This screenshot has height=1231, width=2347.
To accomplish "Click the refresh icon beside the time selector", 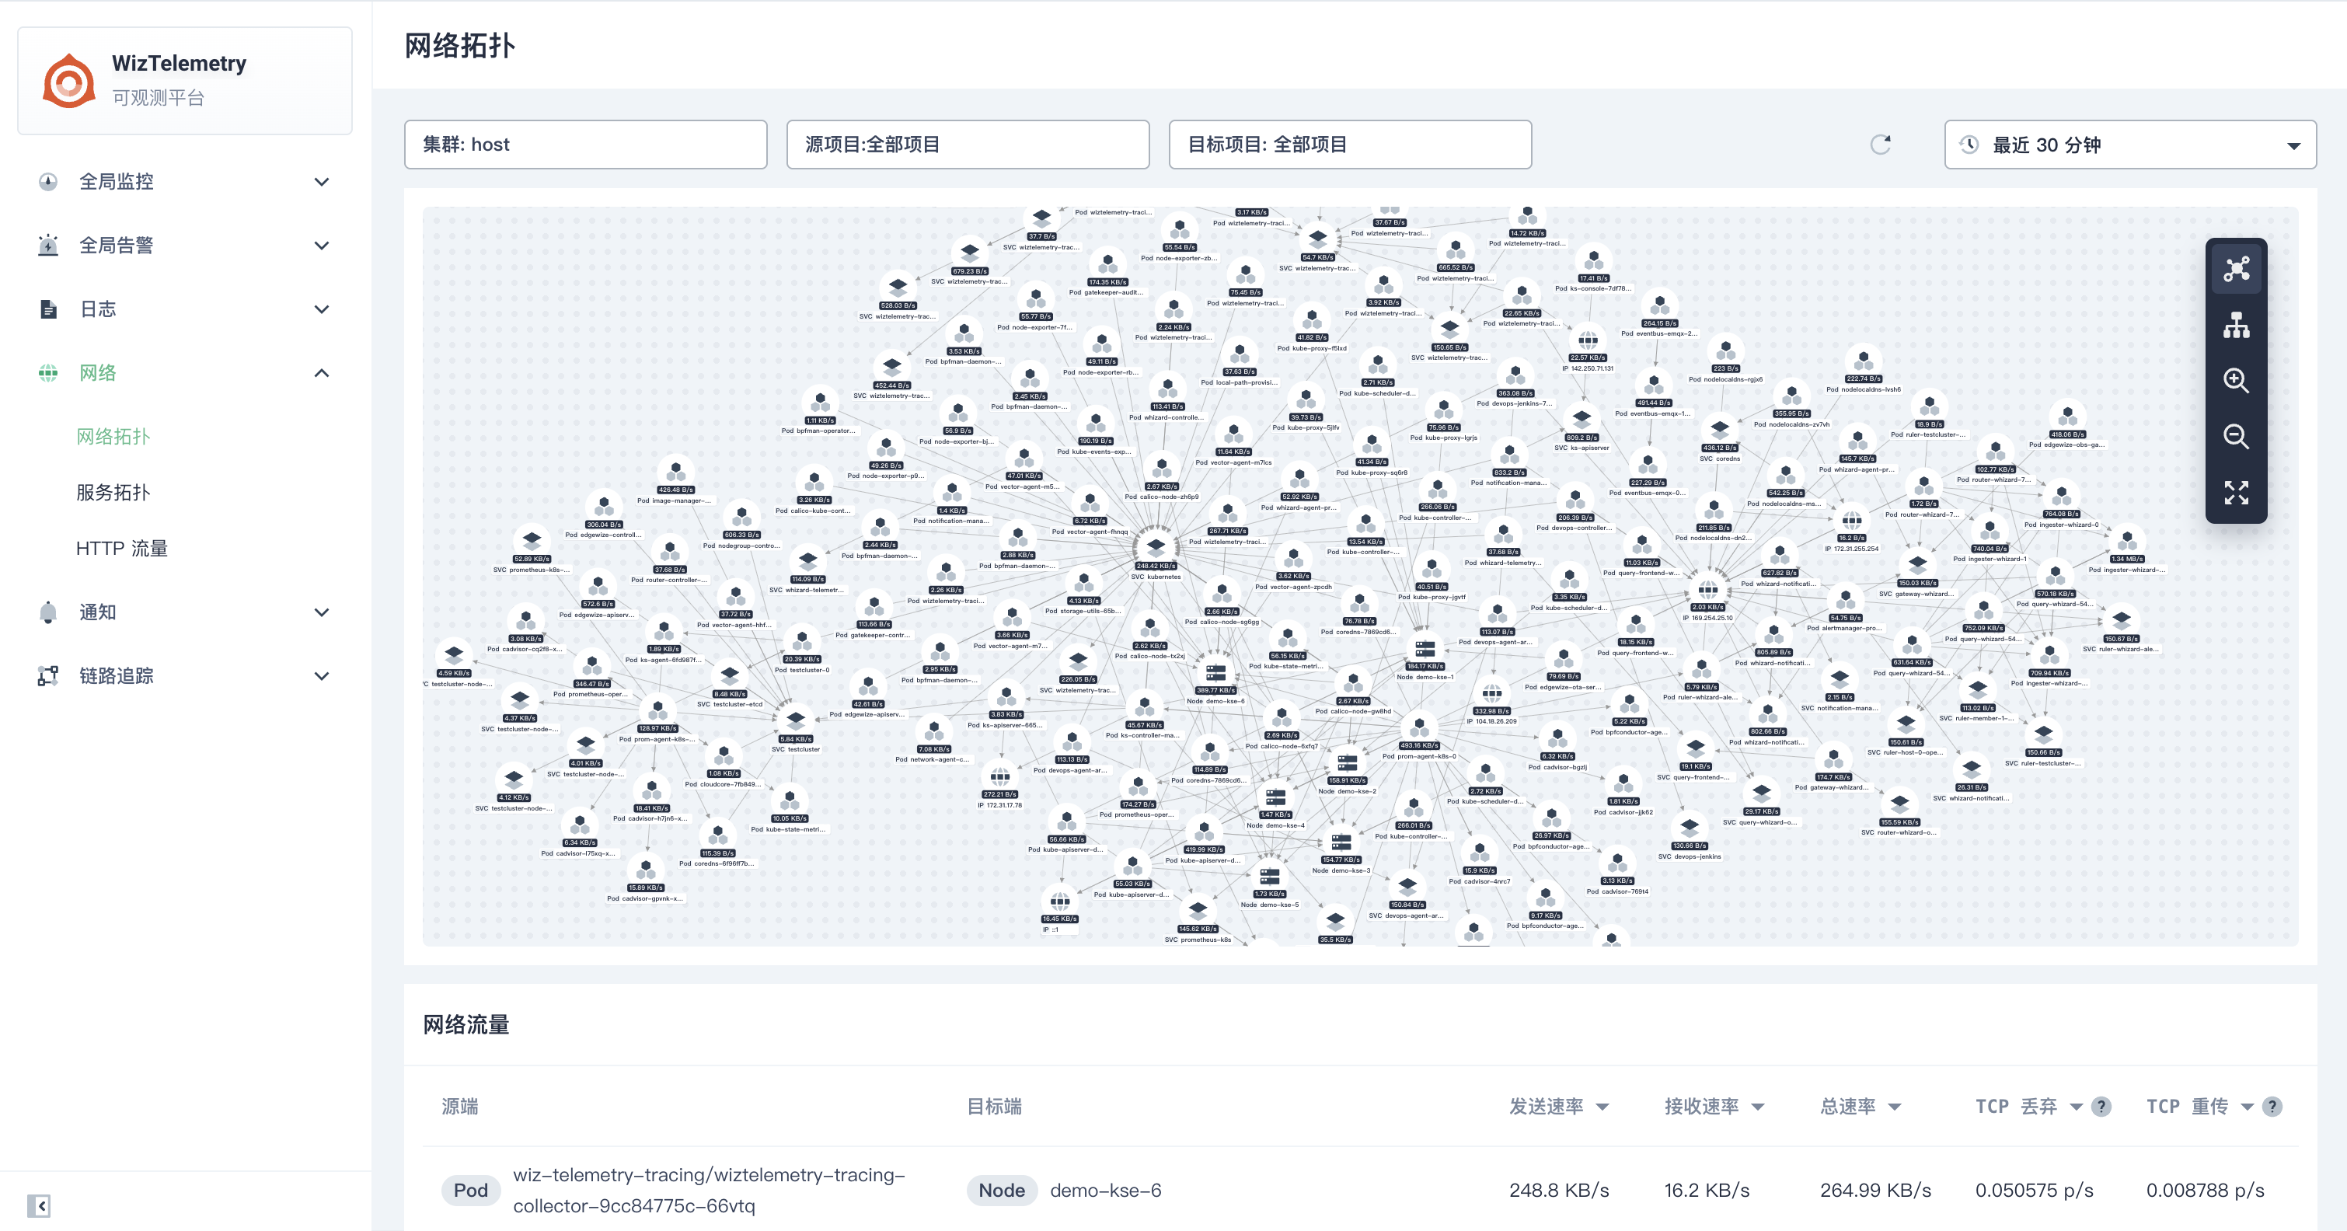I will 1881,145.
